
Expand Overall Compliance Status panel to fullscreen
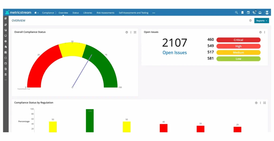click(x=135, y=32)
